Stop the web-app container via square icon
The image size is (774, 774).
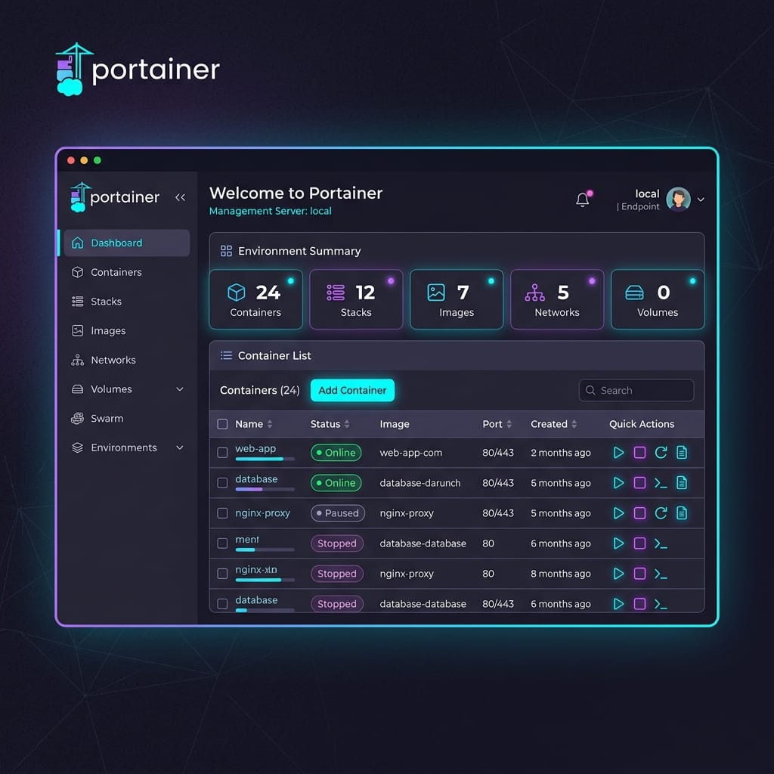pyautogui.click(x=639, y=453)
